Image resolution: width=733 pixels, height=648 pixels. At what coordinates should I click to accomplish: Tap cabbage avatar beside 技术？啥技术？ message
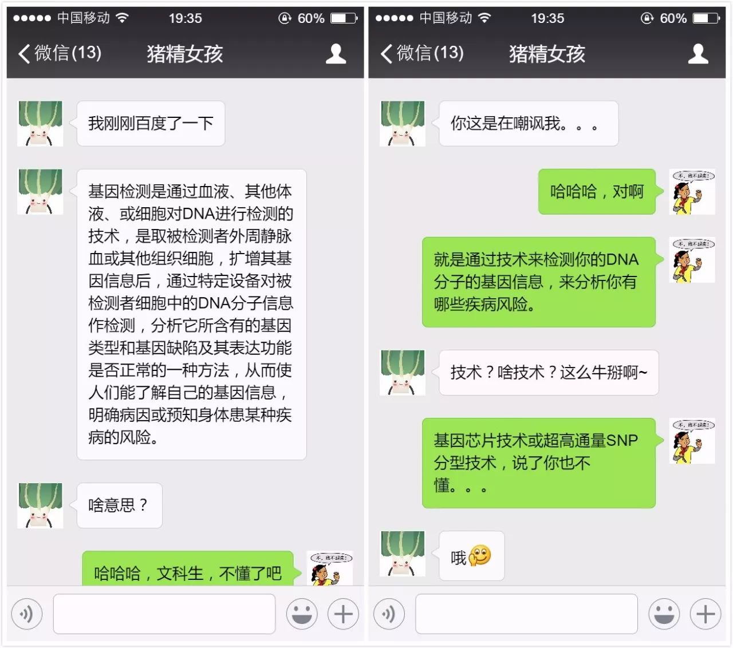[x=403, y=373]
